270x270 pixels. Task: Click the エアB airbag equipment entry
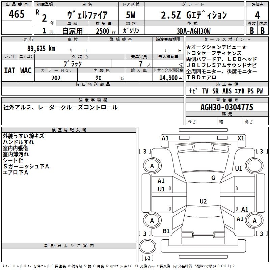(240, 91)
